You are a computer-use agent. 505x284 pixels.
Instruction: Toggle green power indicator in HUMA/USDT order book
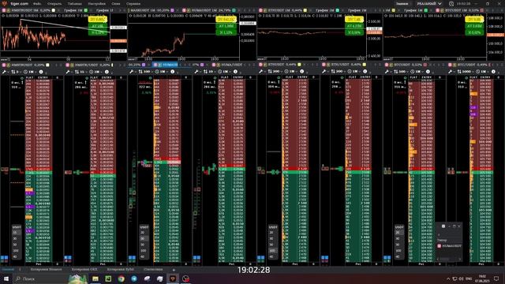click(215, 78)
